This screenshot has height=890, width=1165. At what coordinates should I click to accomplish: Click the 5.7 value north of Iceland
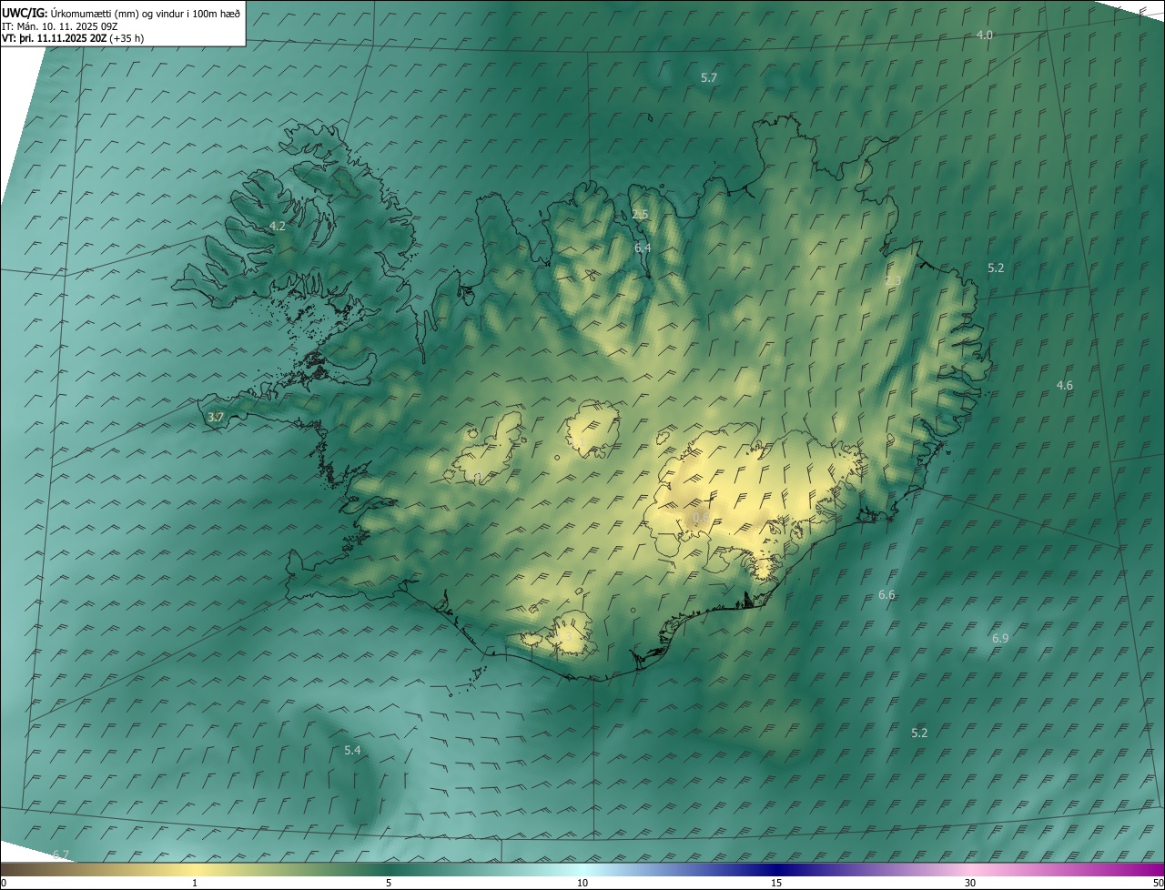pos(709,78)
